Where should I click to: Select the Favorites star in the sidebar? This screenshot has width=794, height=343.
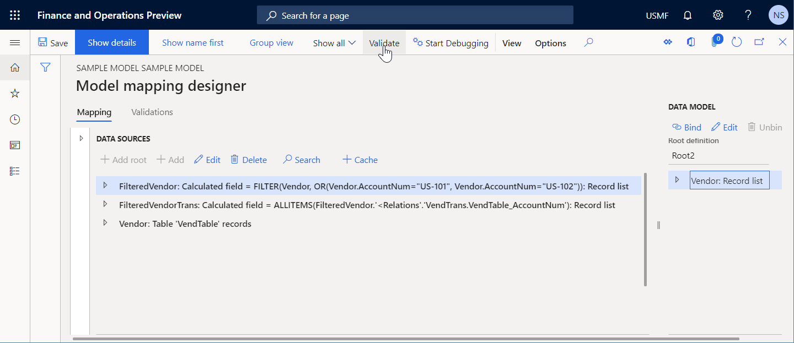(14, 93)
